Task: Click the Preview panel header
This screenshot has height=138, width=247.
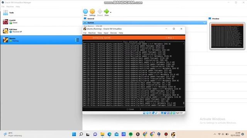Action: pyautogui.click(x=215, y=19)
